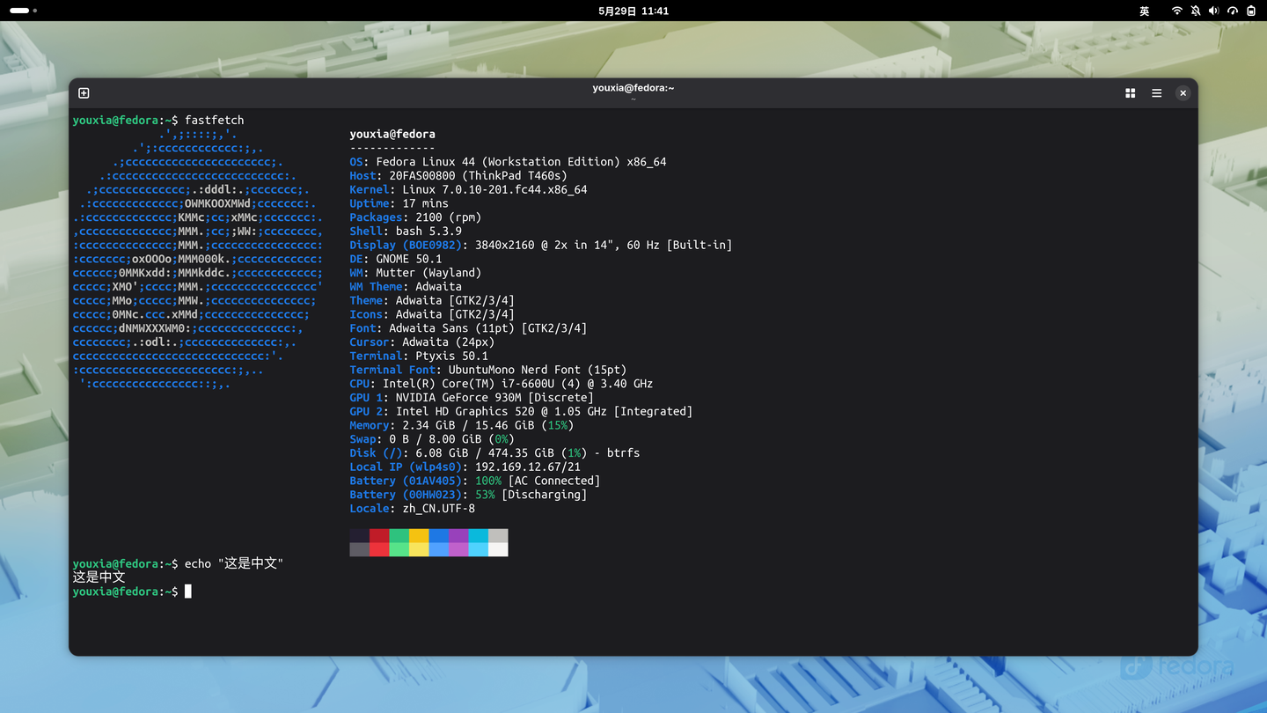This screenshot has width=1267, height=713.
Task: Click the volume speaker icon in top bar
Action: (1213, 11)
